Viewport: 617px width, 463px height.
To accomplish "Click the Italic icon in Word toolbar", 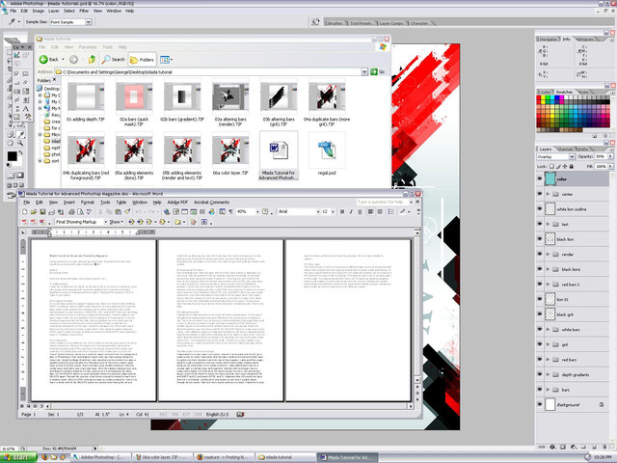I will click(351, 212).
